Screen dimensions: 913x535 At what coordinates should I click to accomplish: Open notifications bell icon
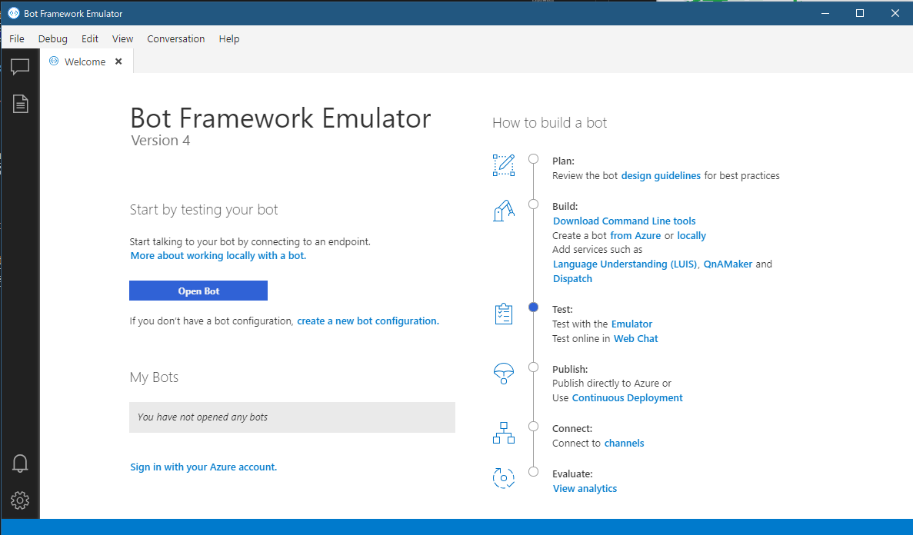coord(20,463)
